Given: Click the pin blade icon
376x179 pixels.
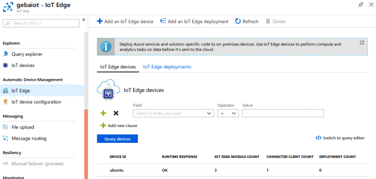Looking at the screenshot, I should (361, 4).
